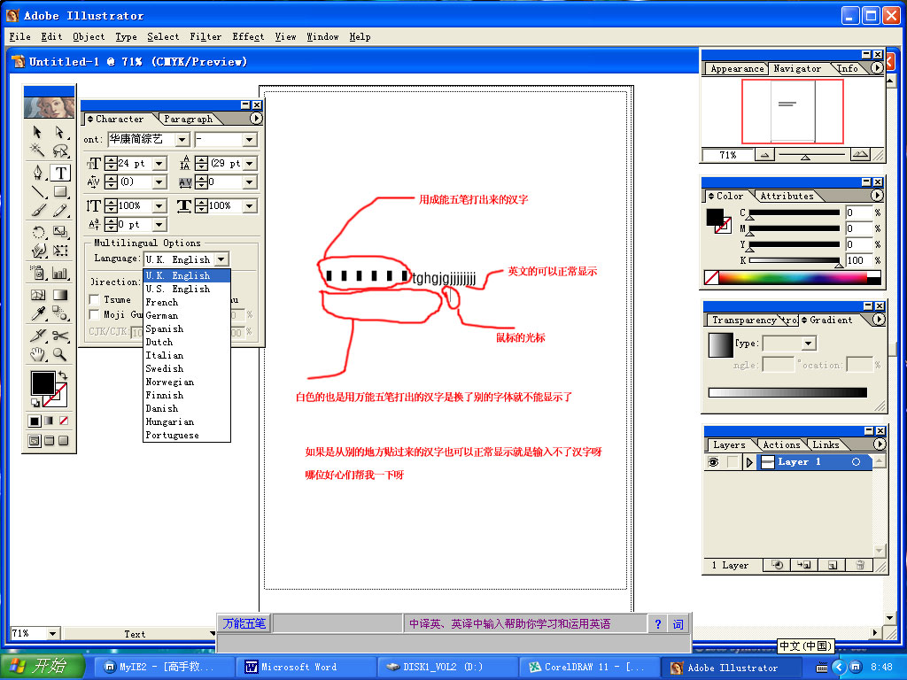Click Navigator zoom-in large mountains button

click(860, 154)
